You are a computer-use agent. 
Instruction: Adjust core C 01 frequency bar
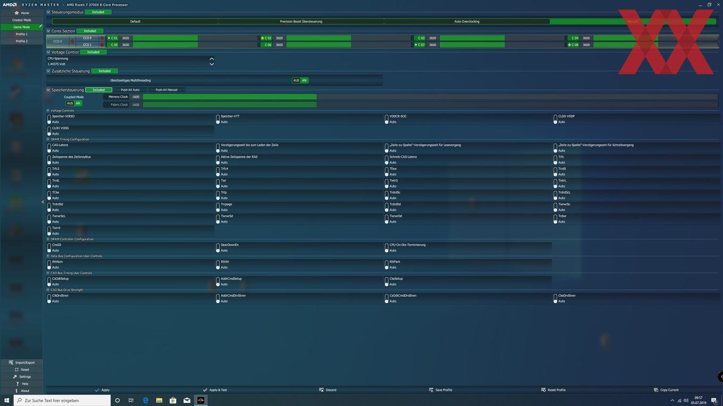[195, 38]
